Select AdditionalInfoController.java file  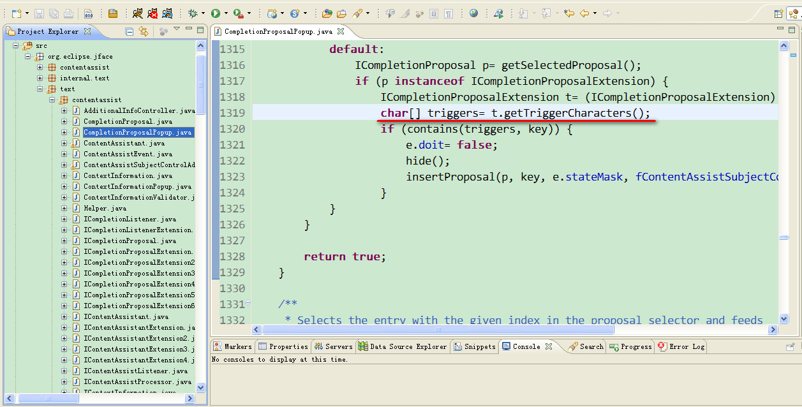click(x=139, y=110)
